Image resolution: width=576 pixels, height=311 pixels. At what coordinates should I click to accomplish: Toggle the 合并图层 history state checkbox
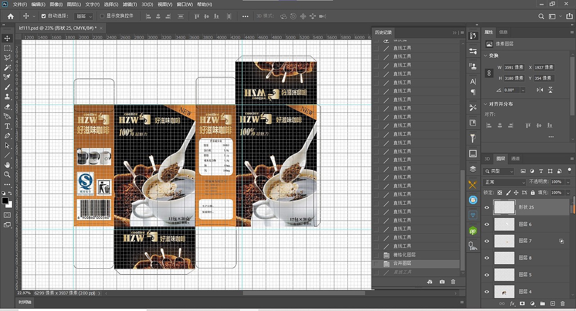point(376,263)
